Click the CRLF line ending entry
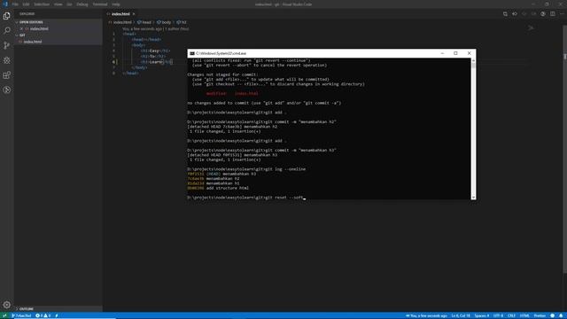Image resolution: width=567 pixels, height=319 pixels. click(511, 315)
